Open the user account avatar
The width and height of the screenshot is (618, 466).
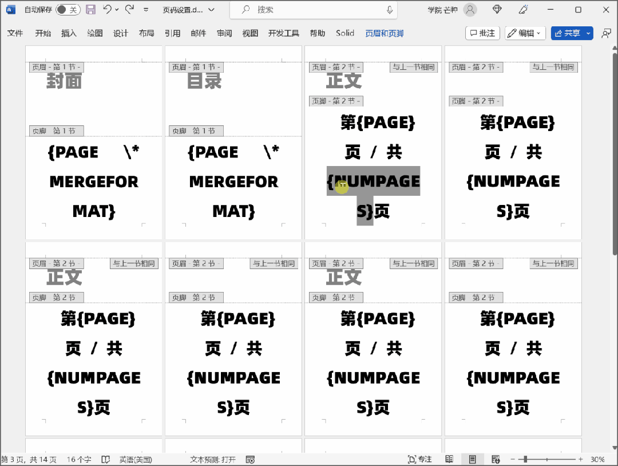(470, 10)
